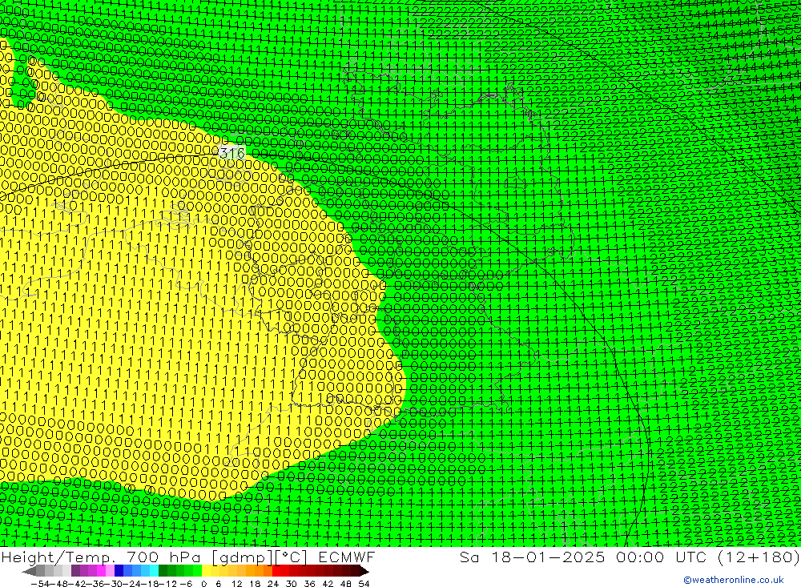801x587 pixels.
Task: Click the '[gdmp]' unit label
Action: (244, 557)
